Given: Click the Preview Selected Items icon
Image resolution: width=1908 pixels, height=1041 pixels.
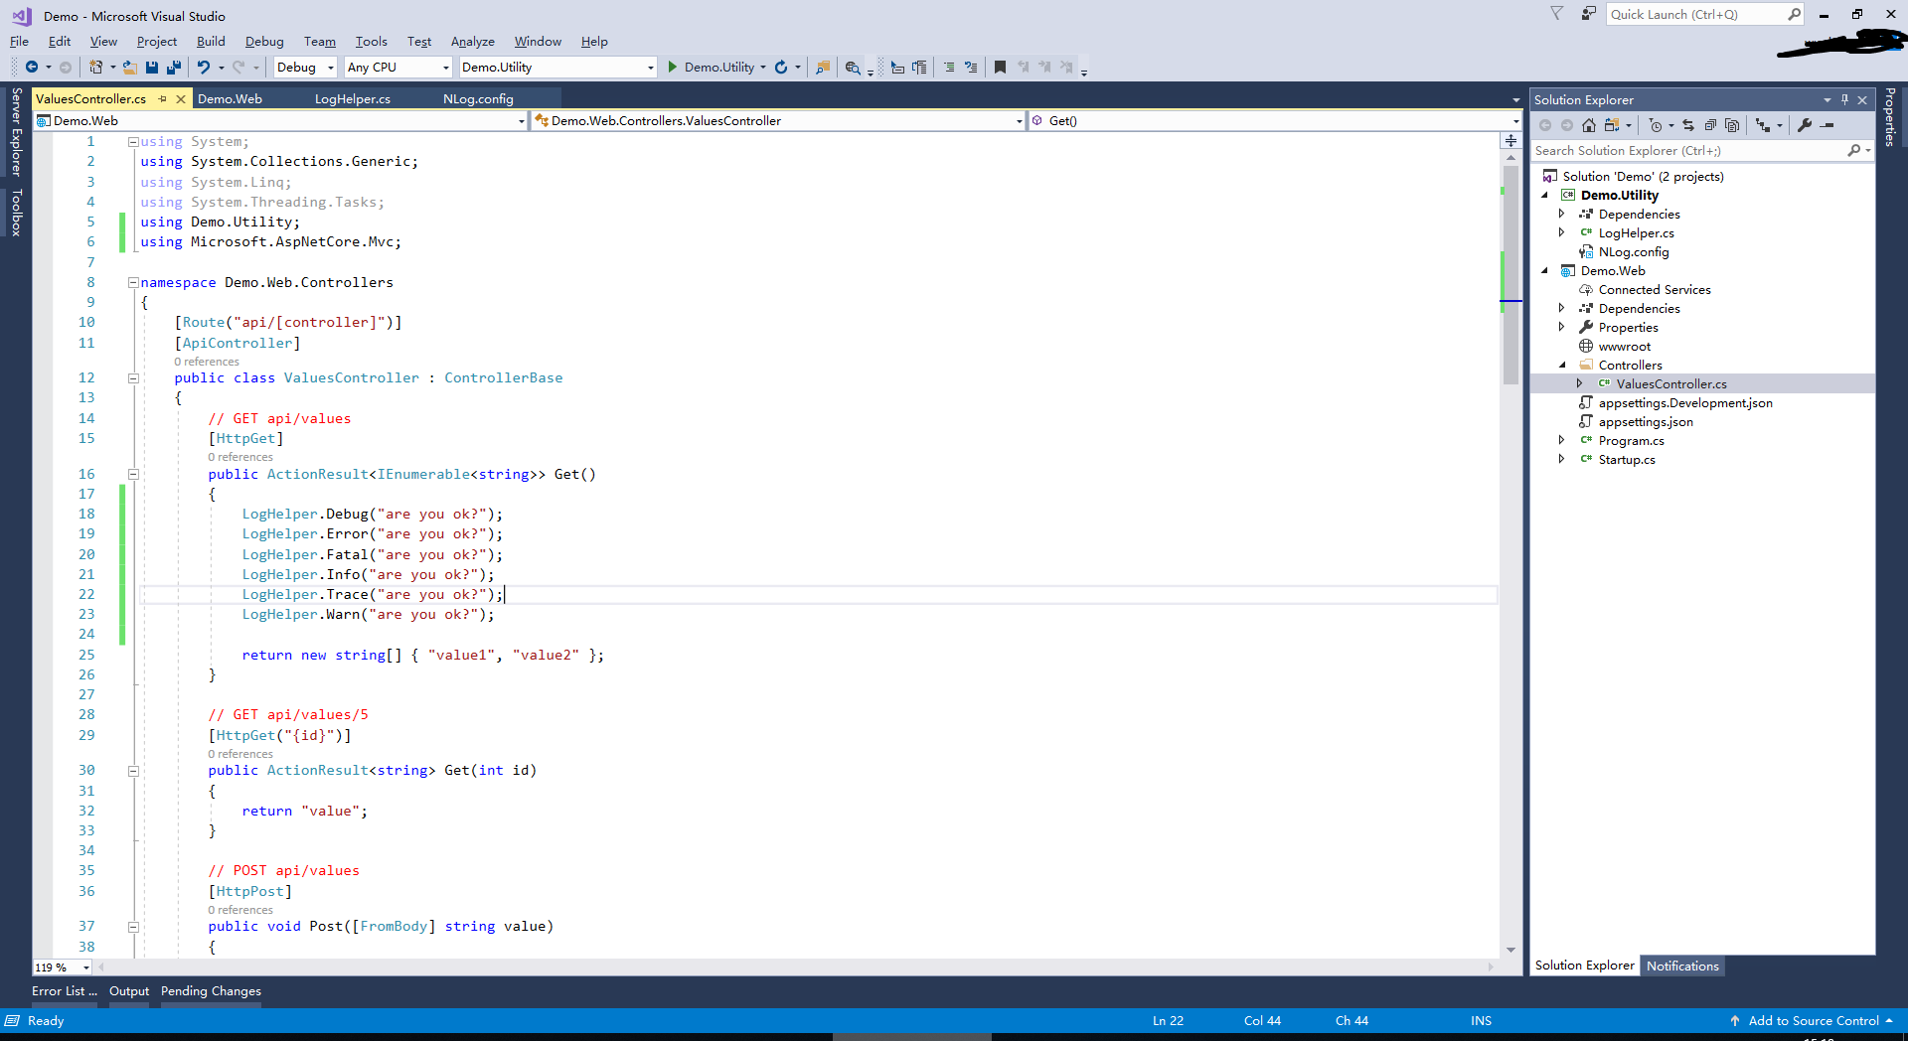Looking at the screenshot, I should (x=1828, y=125).
